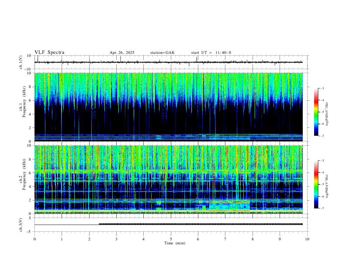Click the ch.1 voltage waveform trace
The image size is (346, 268).
click(169, 62)
